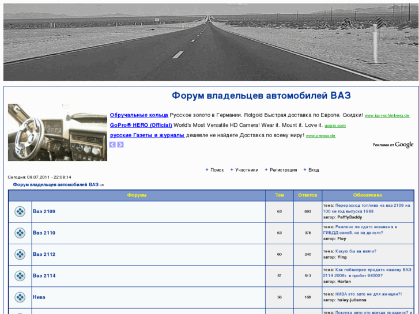Click reply count 168 in Нива row
Image resolution: width=419 pixels, height=314 pixels.
coord(308,297)
